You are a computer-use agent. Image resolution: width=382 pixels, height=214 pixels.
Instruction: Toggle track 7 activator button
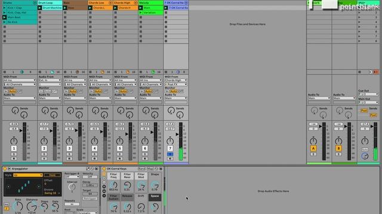click(170, 149)
